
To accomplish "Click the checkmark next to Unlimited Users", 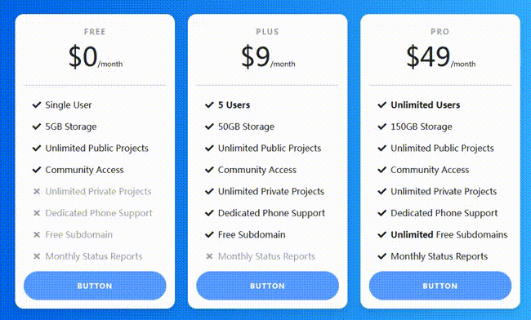I will 382,104.
